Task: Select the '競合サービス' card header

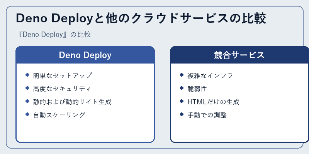Action: (x=239, y=55)
